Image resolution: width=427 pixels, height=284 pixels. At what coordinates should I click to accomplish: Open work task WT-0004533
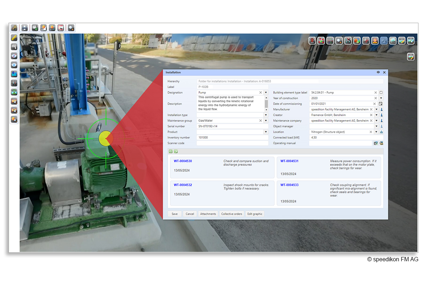point(289,185)
